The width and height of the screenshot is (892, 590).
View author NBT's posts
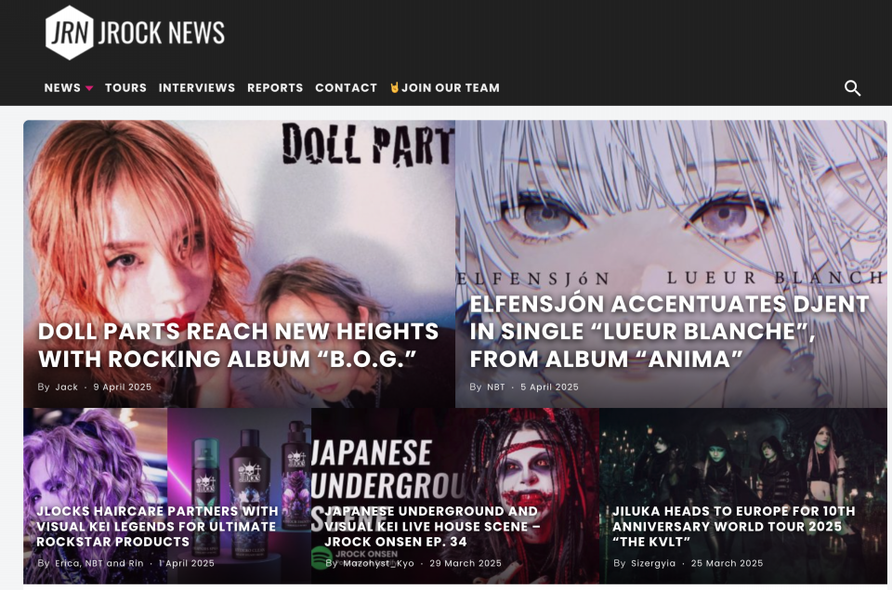496,387
